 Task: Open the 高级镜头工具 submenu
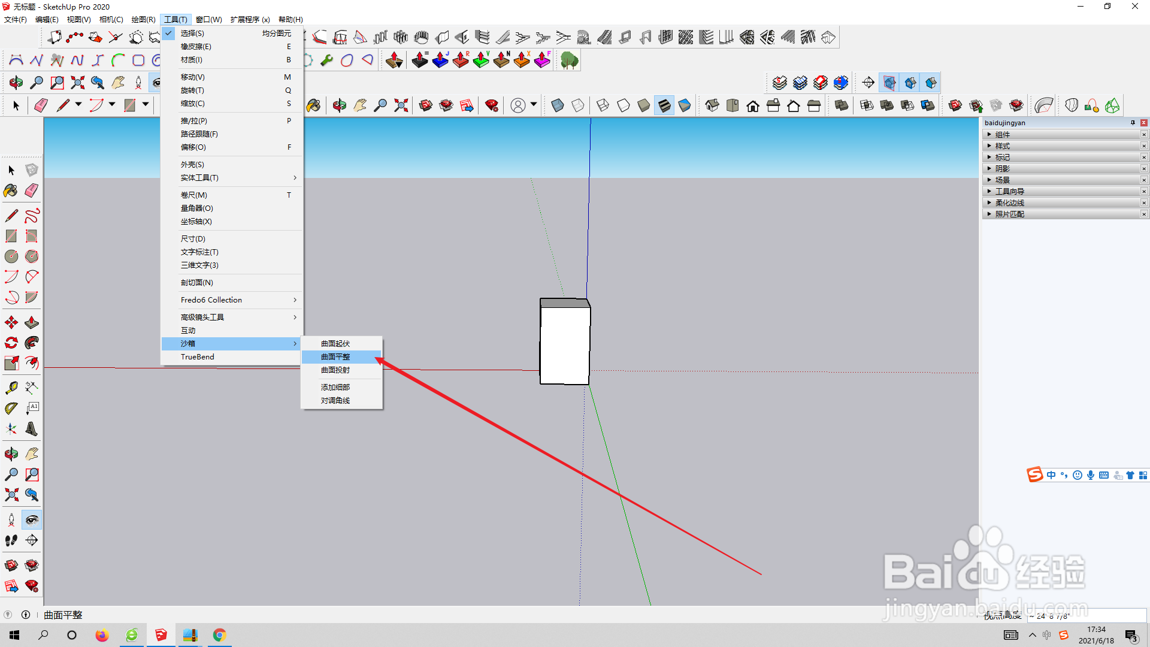[231, 318]
